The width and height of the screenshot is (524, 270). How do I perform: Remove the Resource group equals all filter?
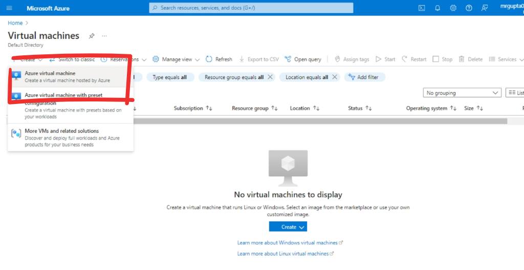click(270, 77)
